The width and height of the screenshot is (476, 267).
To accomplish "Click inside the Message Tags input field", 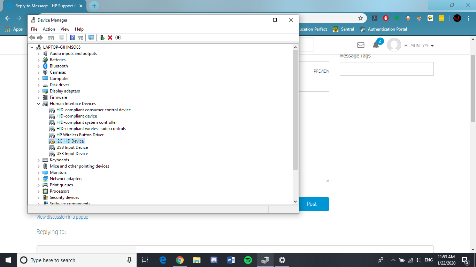I will pos(386,68).
